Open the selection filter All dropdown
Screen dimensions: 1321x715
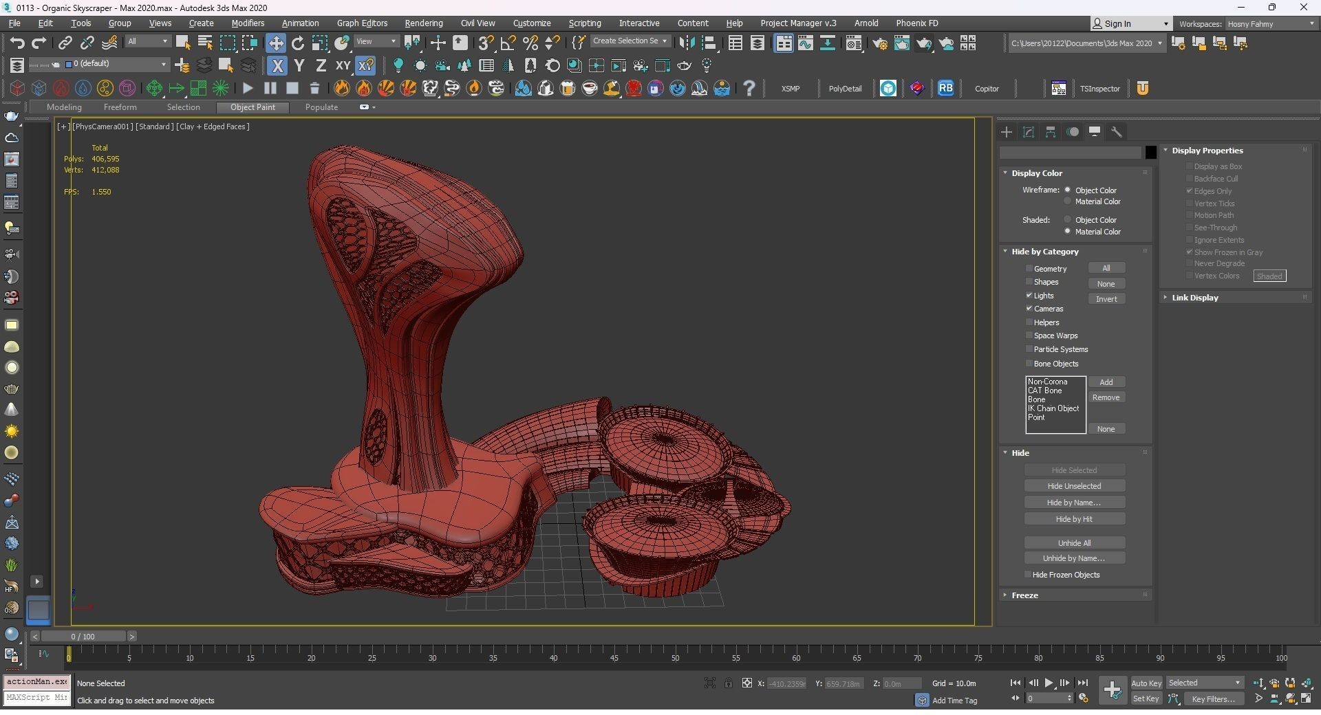(147, 42)
